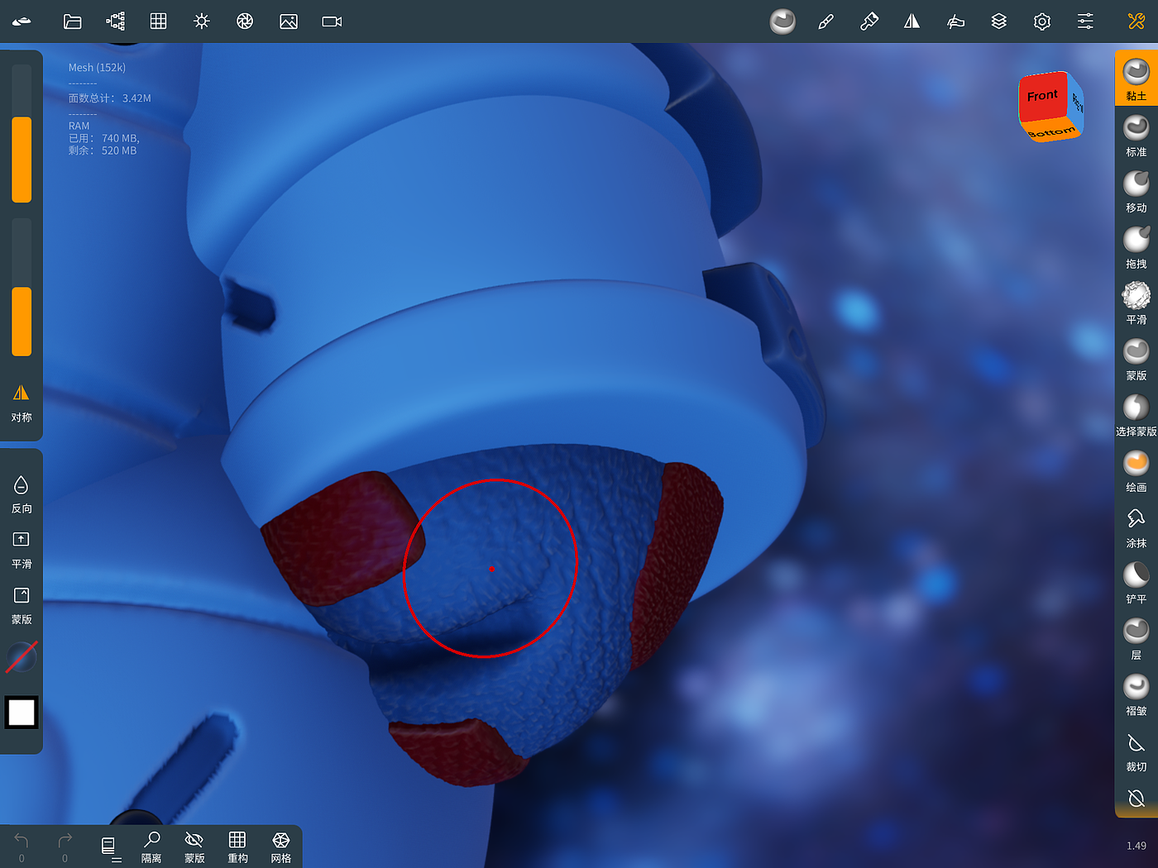Expand the layers stack menu in top bar
This screenshot has width=1158, height=868.
click(x=999, y=21)
